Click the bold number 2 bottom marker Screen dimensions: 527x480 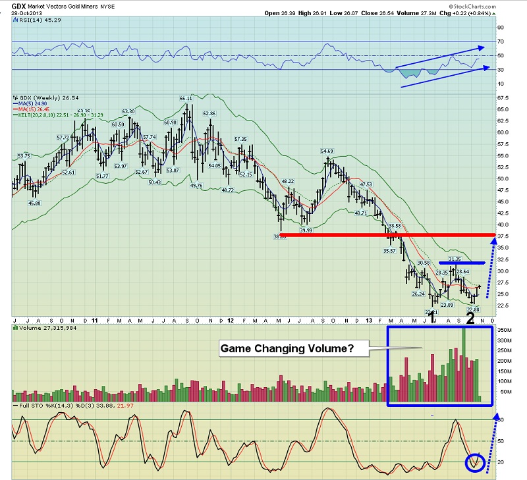470,319
